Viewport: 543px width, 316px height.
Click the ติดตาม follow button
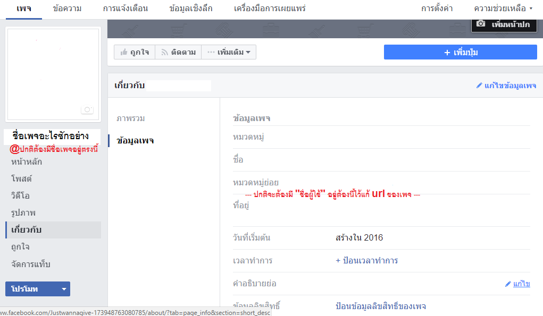coord(178,52)
